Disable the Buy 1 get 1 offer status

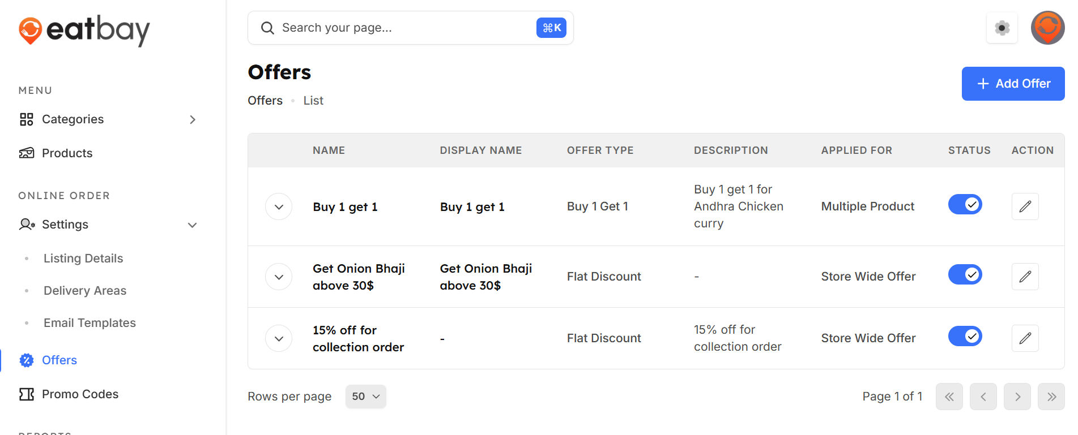tap(965, 204)
